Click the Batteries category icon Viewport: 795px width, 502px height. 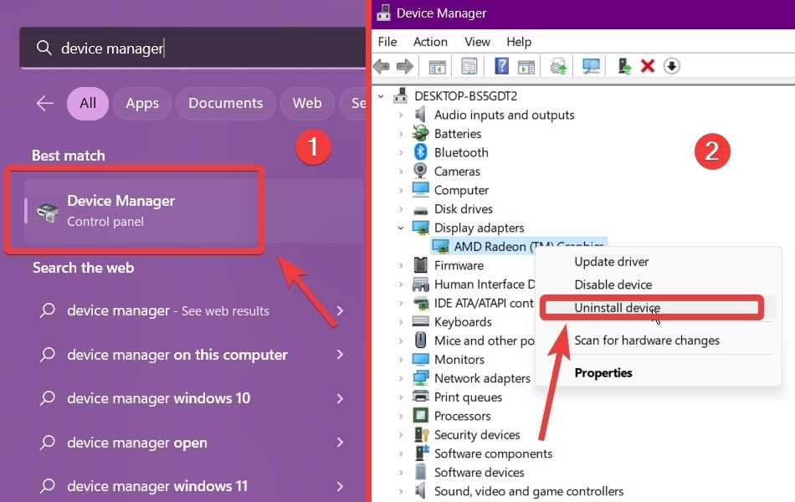420,133
